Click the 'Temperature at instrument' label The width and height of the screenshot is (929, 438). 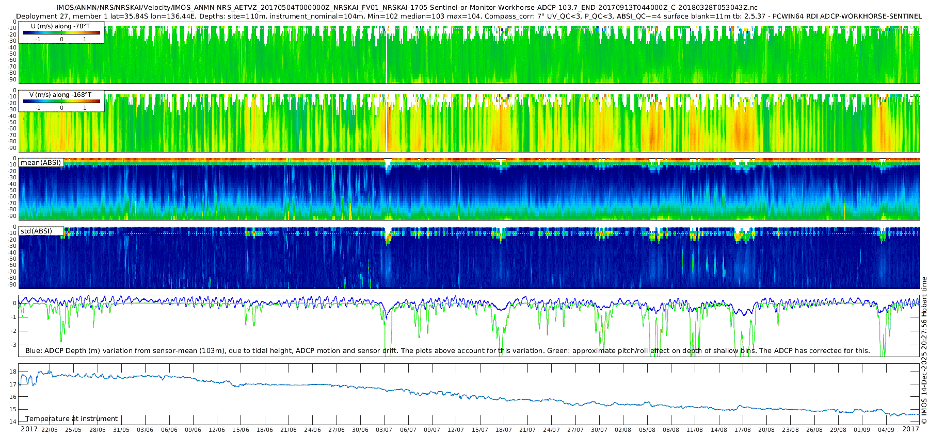coord(72,419)
